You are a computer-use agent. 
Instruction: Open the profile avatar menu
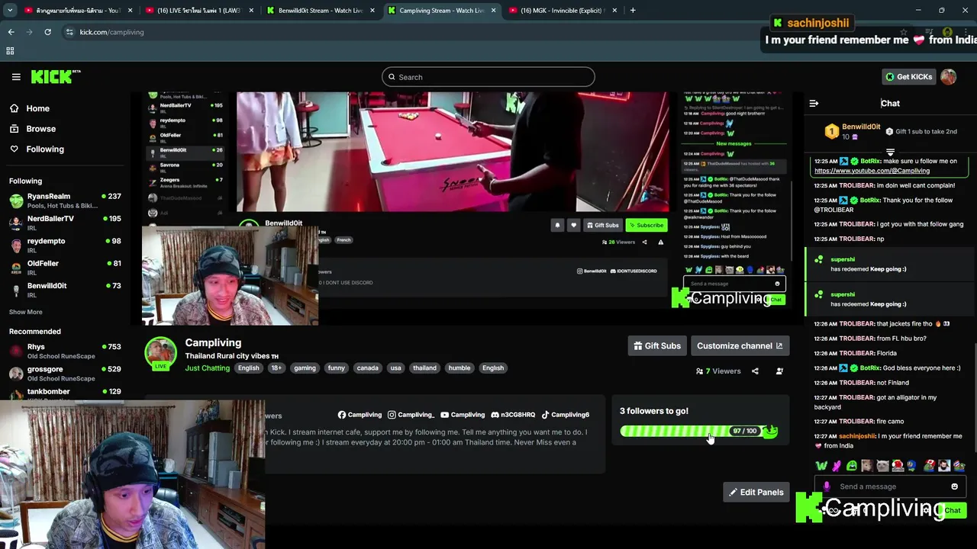click(x=948, y=77)
